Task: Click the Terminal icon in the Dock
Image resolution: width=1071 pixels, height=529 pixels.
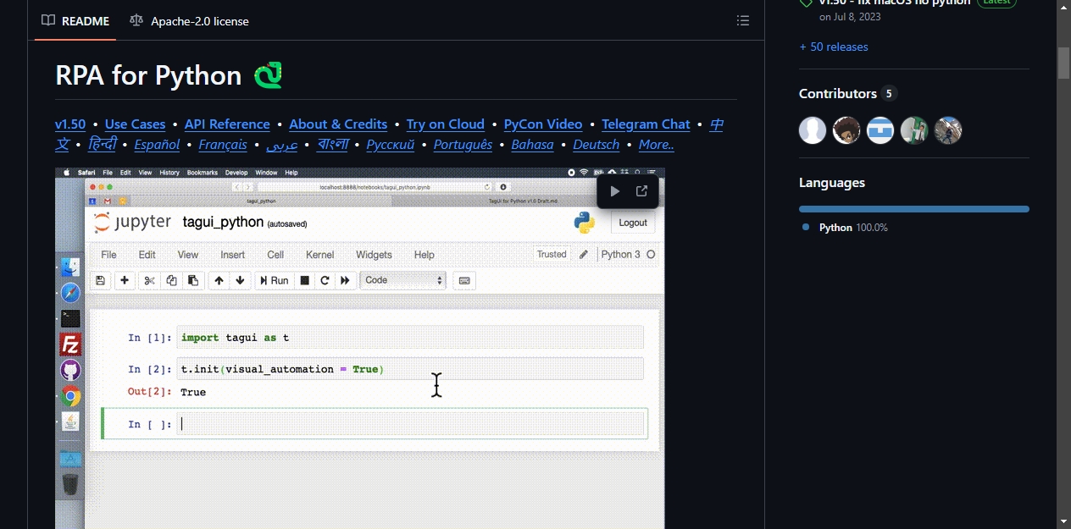Action: point(70,318)
